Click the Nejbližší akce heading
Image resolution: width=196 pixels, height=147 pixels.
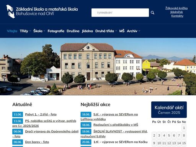[x=95, y=105]
